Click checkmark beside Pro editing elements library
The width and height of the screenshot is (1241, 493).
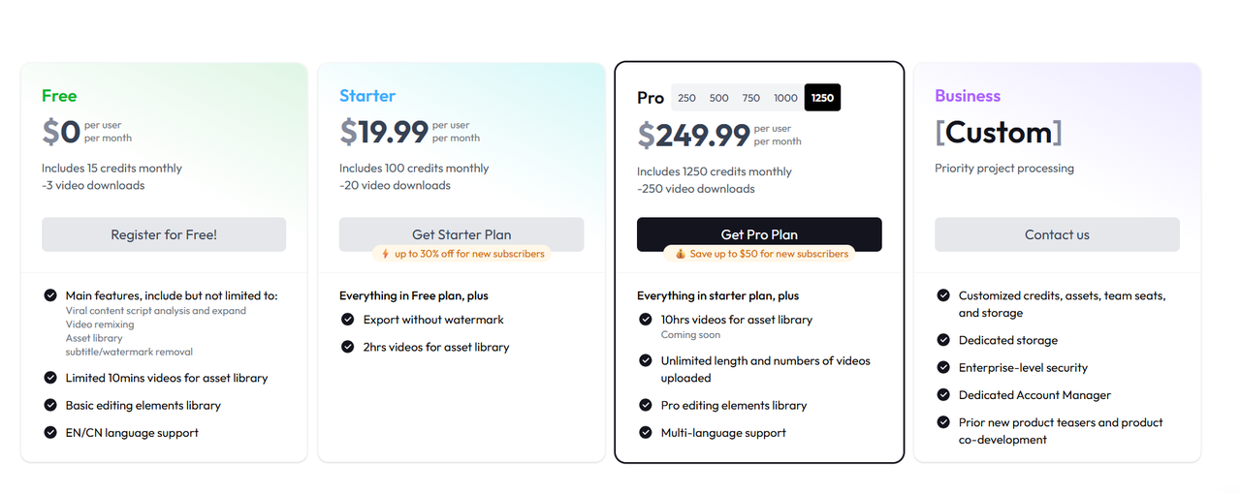click(x=646, y=406)
